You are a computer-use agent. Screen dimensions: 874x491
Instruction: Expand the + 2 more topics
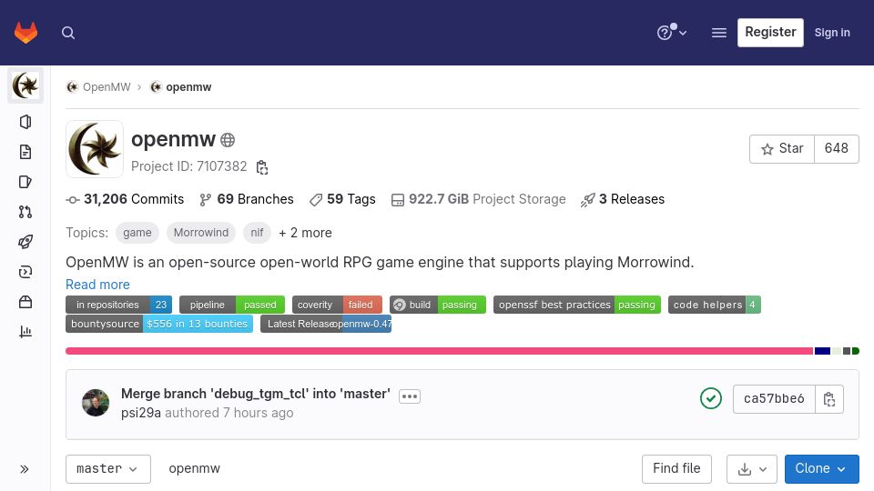[x=306, y=233]
